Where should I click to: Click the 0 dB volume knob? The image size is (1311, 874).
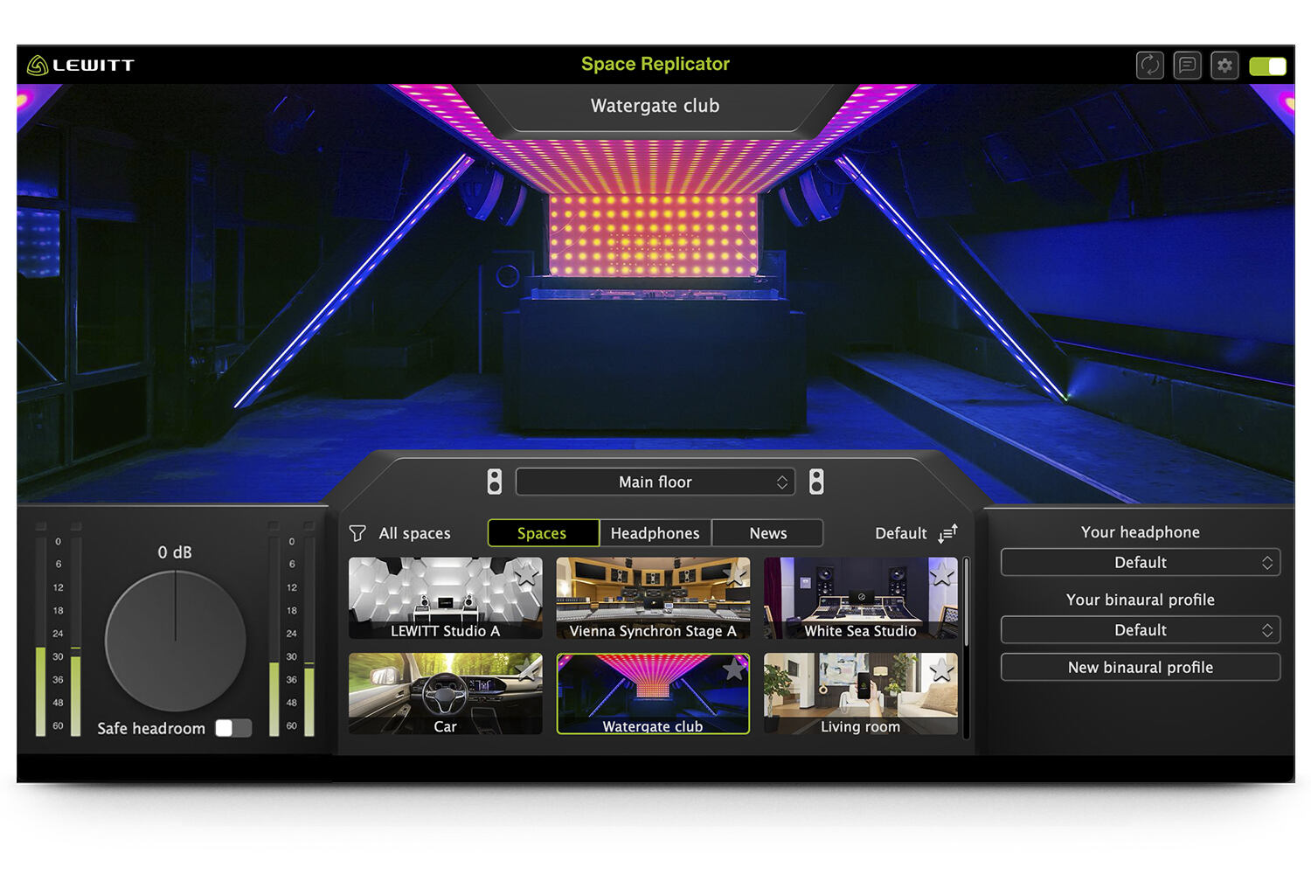176,642
